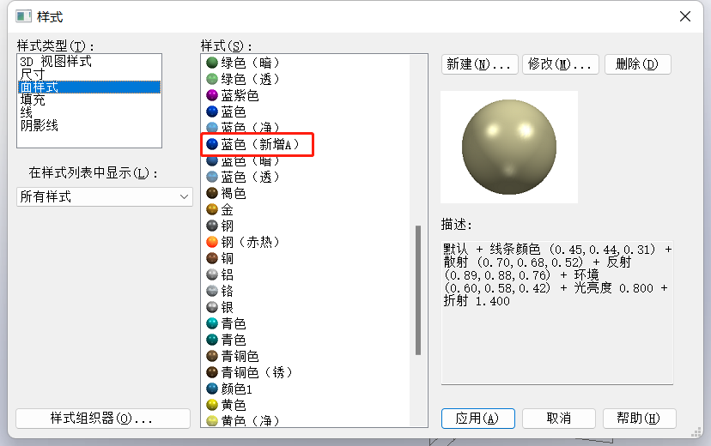Click the 颜色1 sphere icon

(x=212, y=389)
